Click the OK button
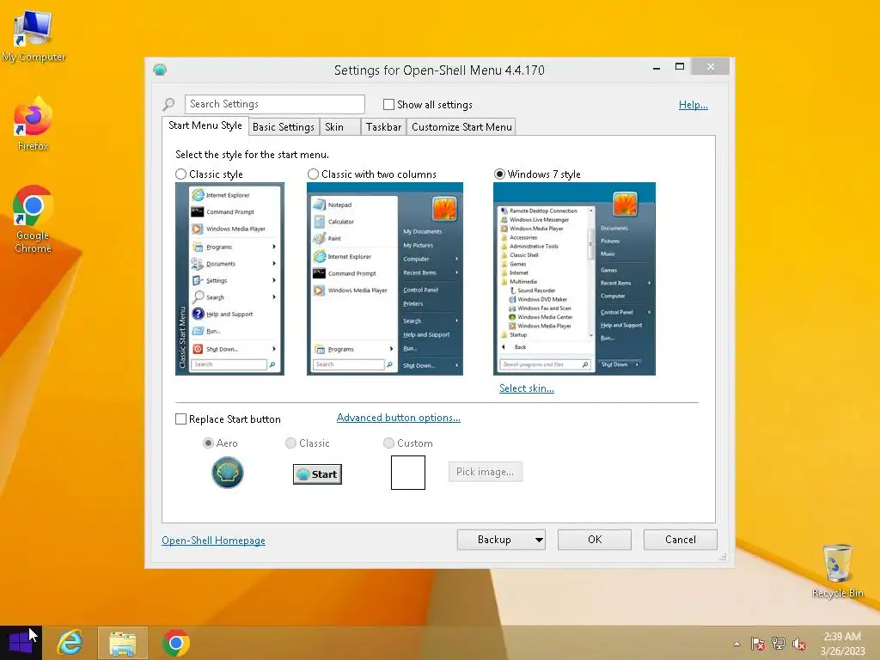 click(x=595, y=540)
